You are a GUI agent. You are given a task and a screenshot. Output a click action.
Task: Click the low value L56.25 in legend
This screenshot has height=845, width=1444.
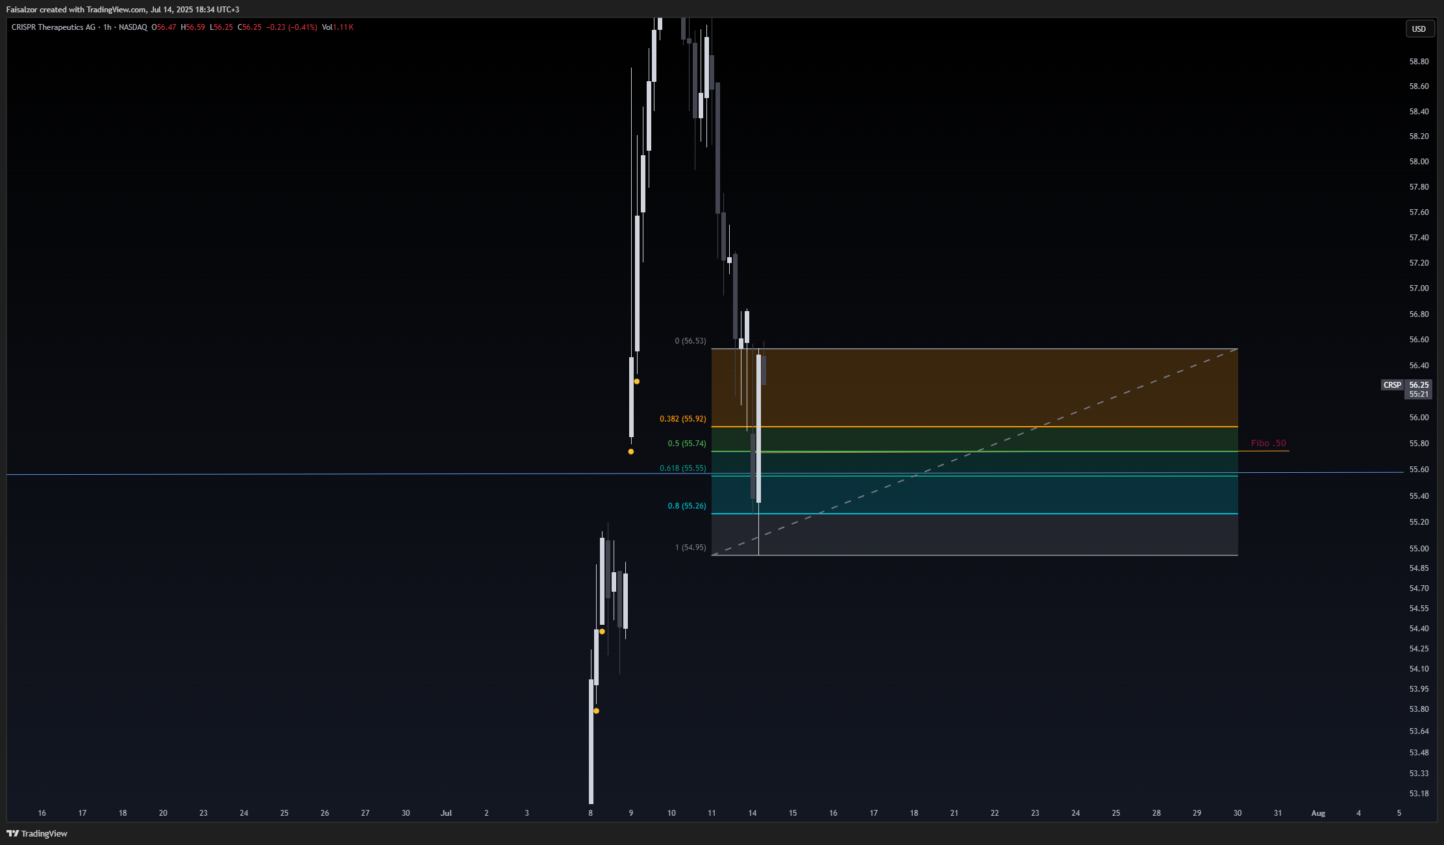(221, 27)
